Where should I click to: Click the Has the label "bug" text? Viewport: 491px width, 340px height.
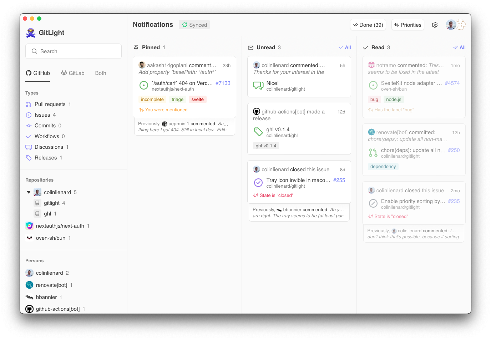[x=391, y=110]
